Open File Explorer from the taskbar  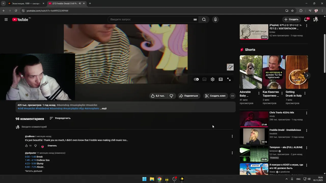[152, 179]
